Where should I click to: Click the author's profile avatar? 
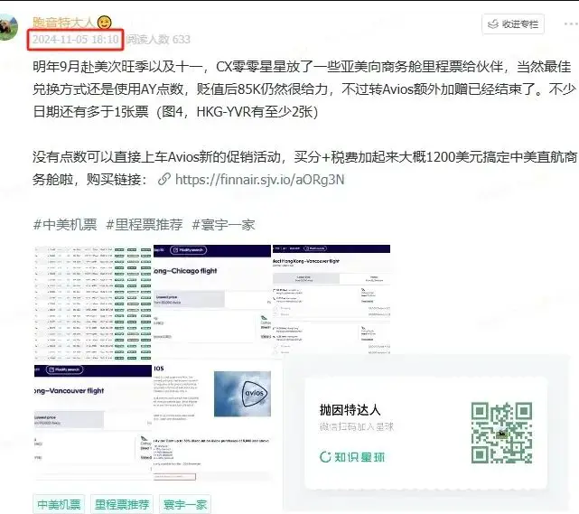[x=10, y=27]
